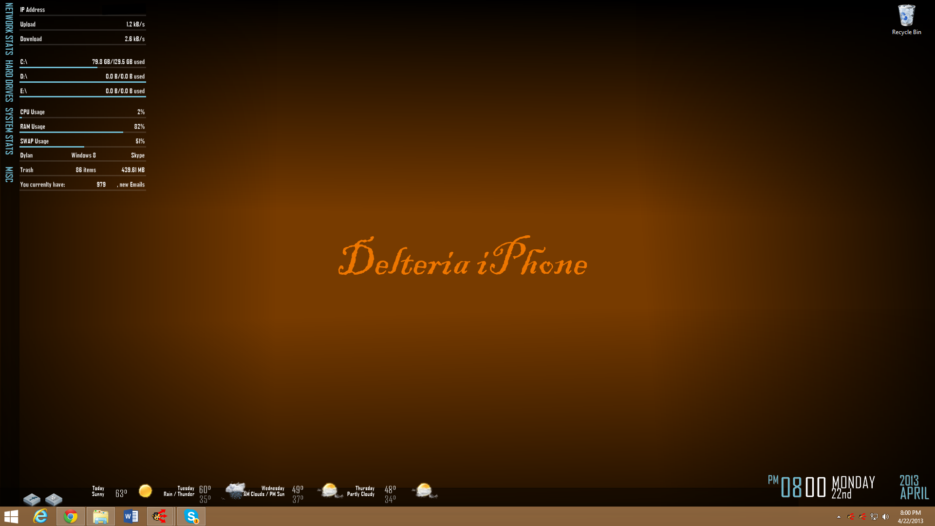Open Microsoft Word from the taskbar
The image size is (935, 526).
pyautogui.click(x=131, y=516)
